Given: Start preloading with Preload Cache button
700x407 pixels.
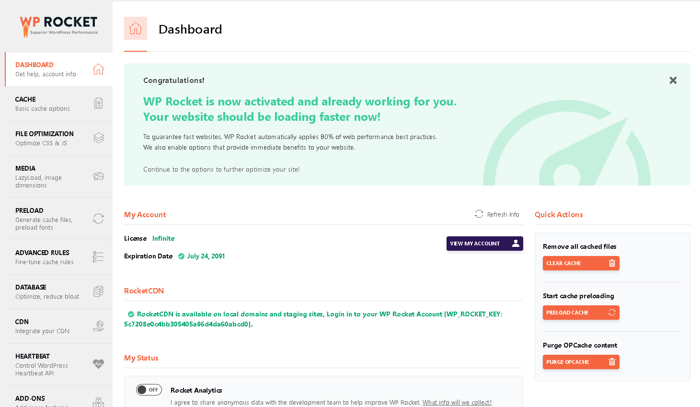Looking at the screenshot, I should (581, 313).
